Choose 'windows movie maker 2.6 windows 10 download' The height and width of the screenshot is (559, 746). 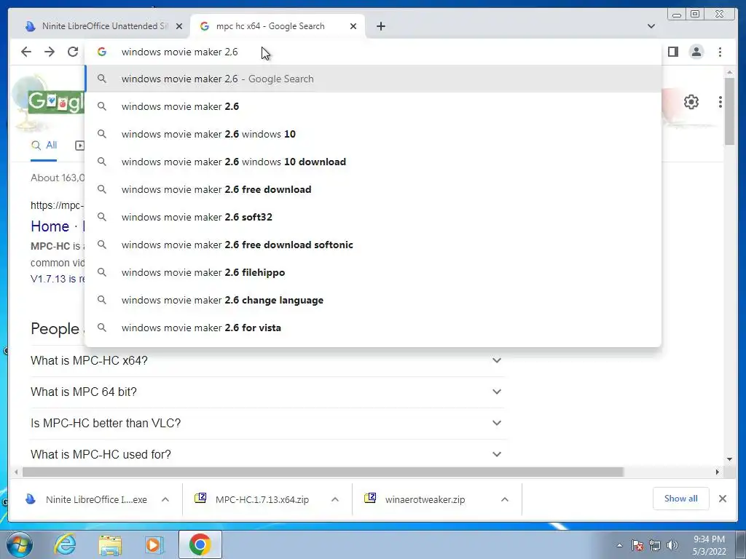[x=374, y=162]
